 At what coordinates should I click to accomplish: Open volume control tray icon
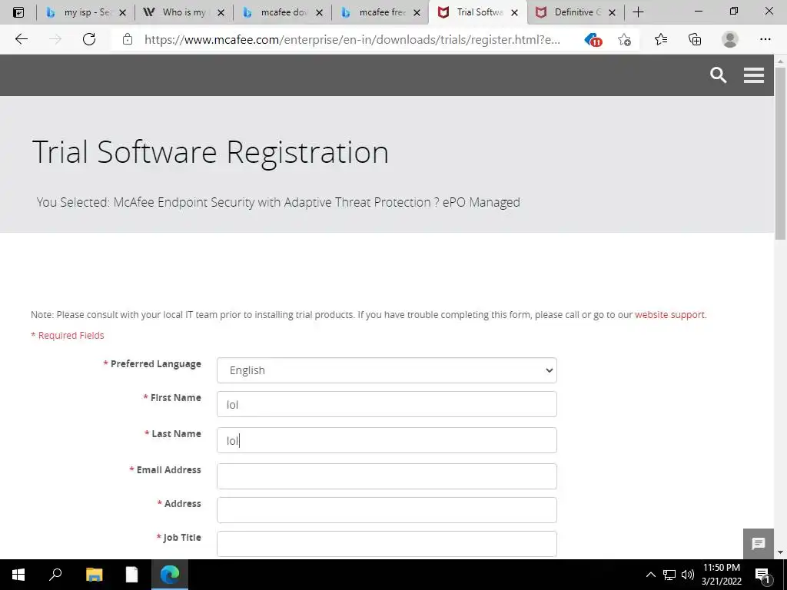[x=688, y=575]
